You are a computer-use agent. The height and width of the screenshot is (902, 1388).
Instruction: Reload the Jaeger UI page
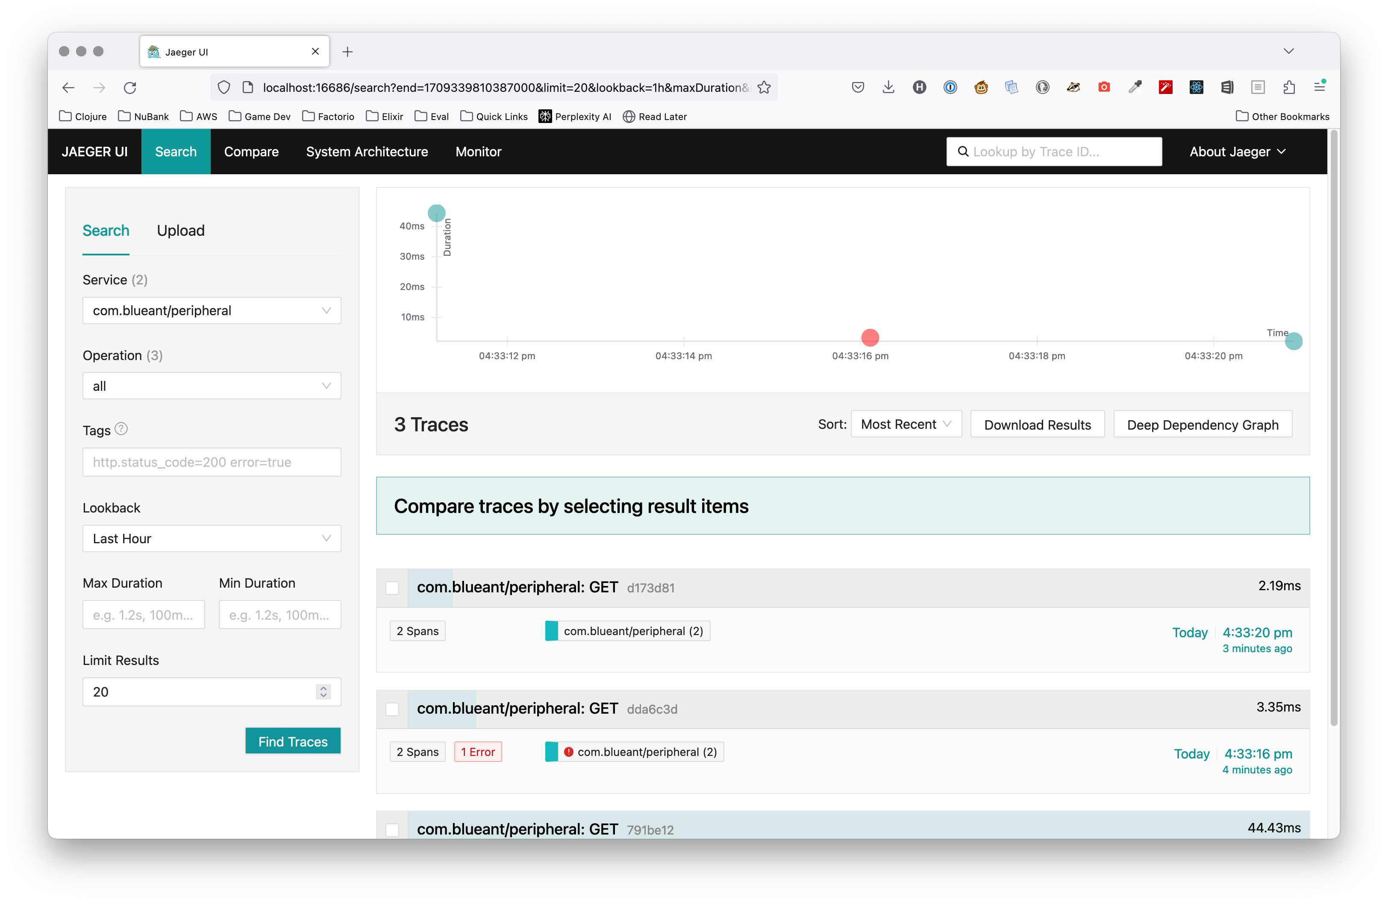click(x=130, y=88)
